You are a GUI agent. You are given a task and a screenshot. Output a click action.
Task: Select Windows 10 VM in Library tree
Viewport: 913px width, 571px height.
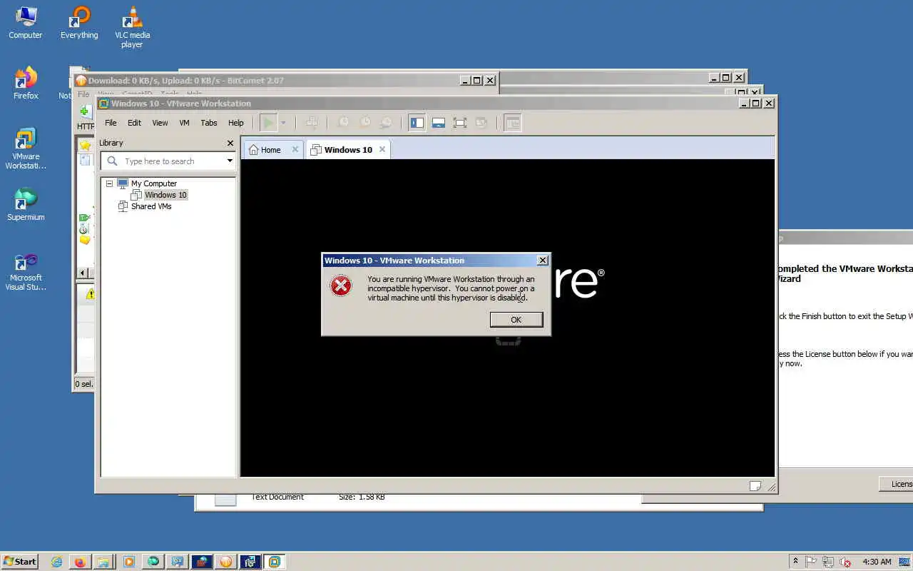click(165, 195)
